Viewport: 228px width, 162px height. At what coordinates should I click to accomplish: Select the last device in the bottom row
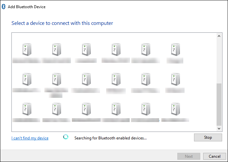coord(175,109)
